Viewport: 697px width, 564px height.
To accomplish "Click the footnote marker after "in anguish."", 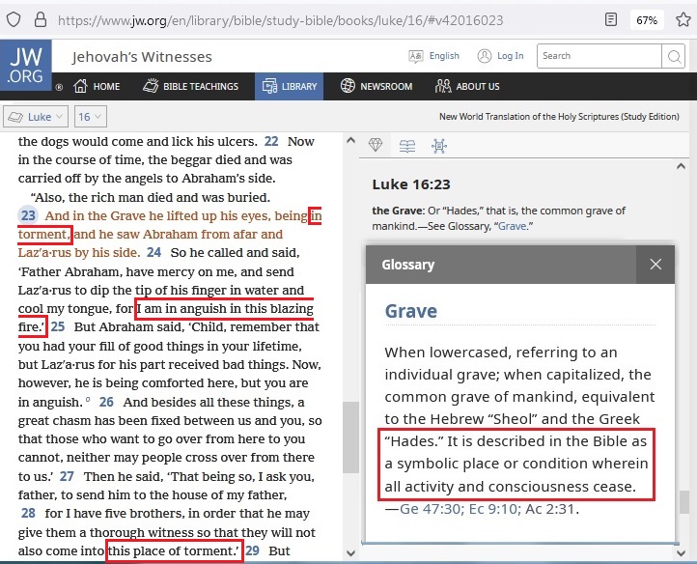I will tap(88, 400).
